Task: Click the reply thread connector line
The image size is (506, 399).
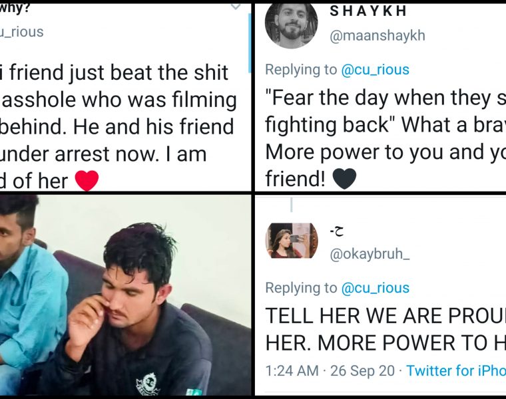Action: click(x=292, y=204)
